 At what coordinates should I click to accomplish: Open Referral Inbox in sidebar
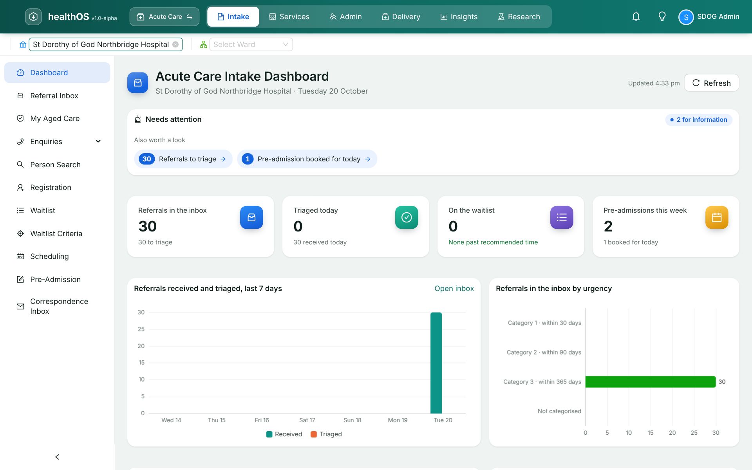tap(57, 96)
